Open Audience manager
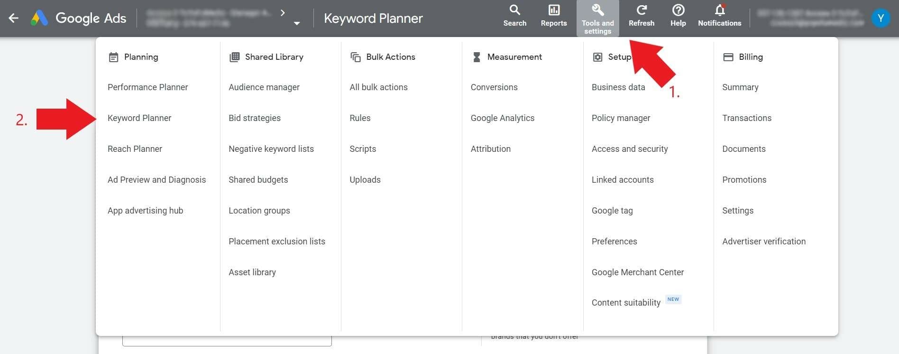This screenshot has width=899, height=354. click(264, 87)
